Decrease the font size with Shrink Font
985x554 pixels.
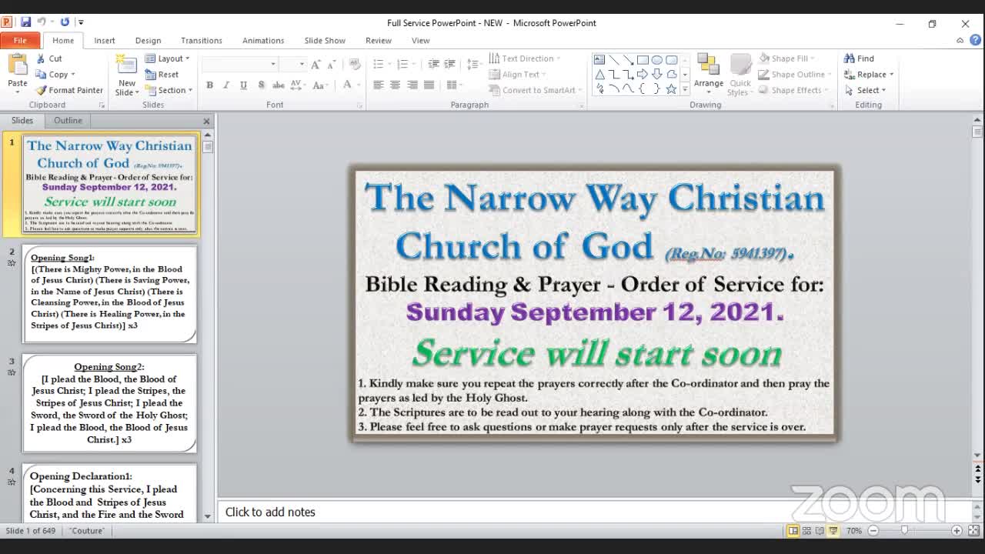click(332, 65)
